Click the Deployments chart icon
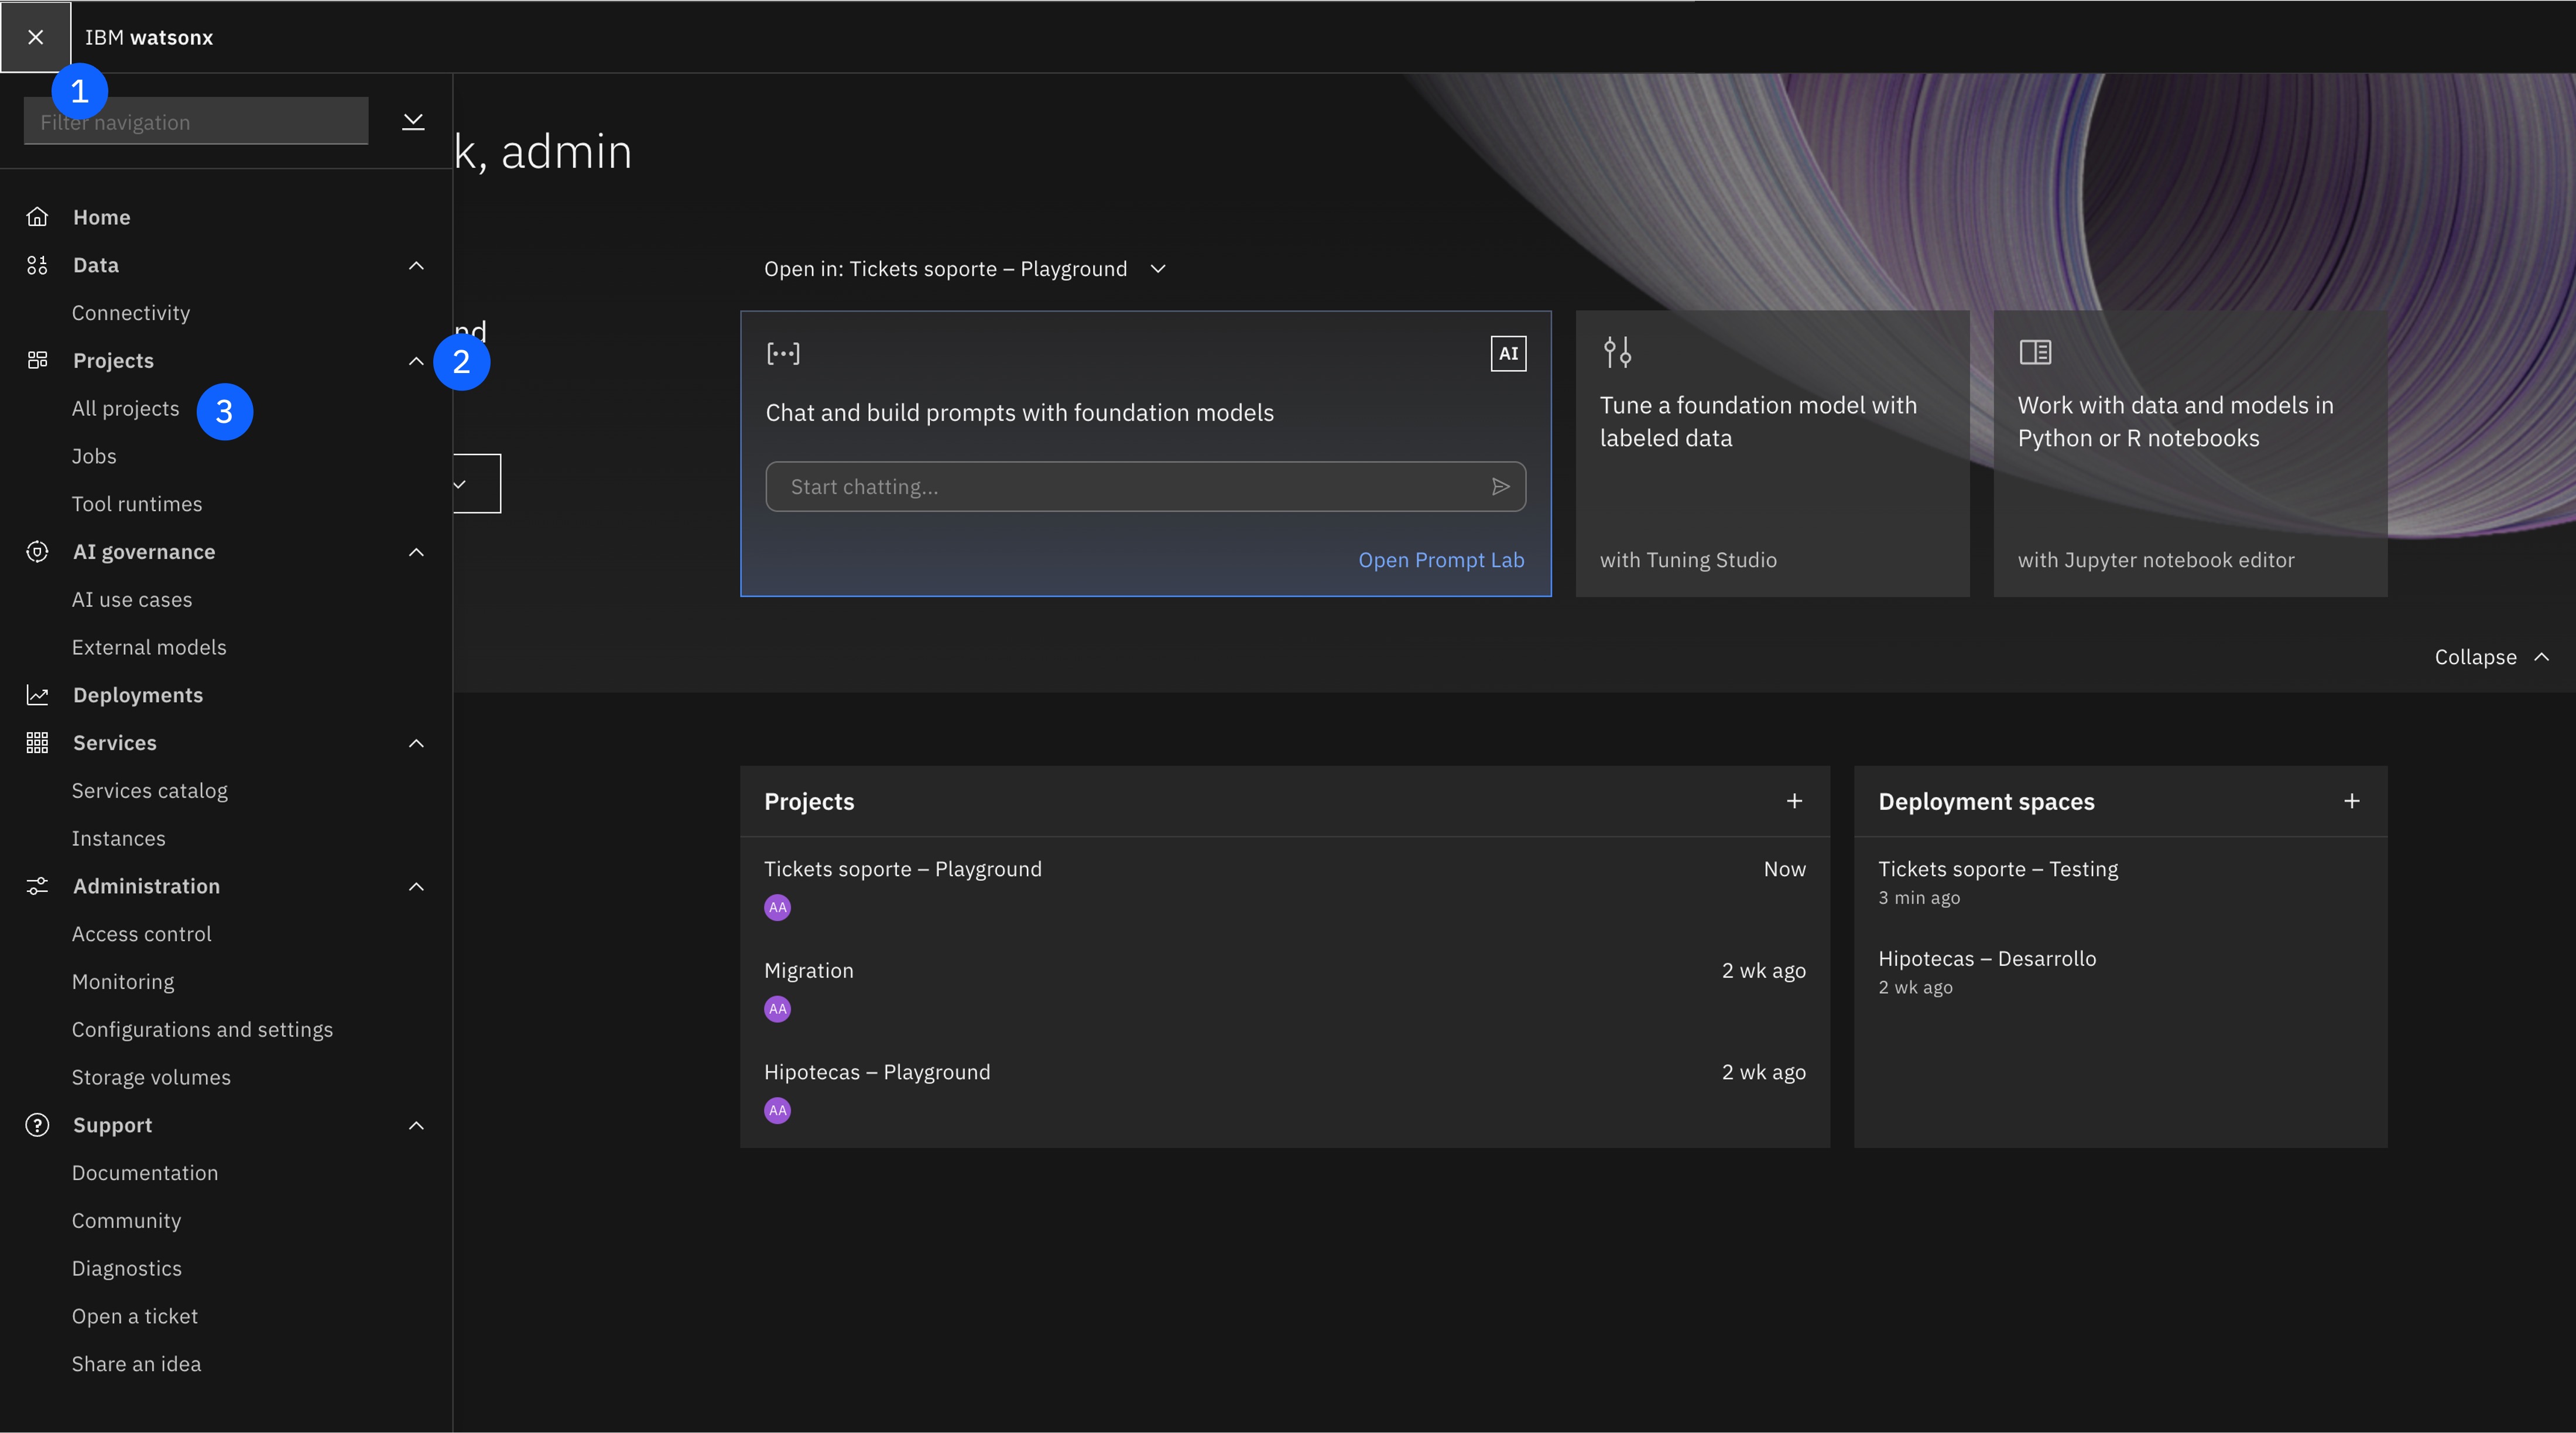This screenshot has width=2576, height=1433. tap(37, 695)
